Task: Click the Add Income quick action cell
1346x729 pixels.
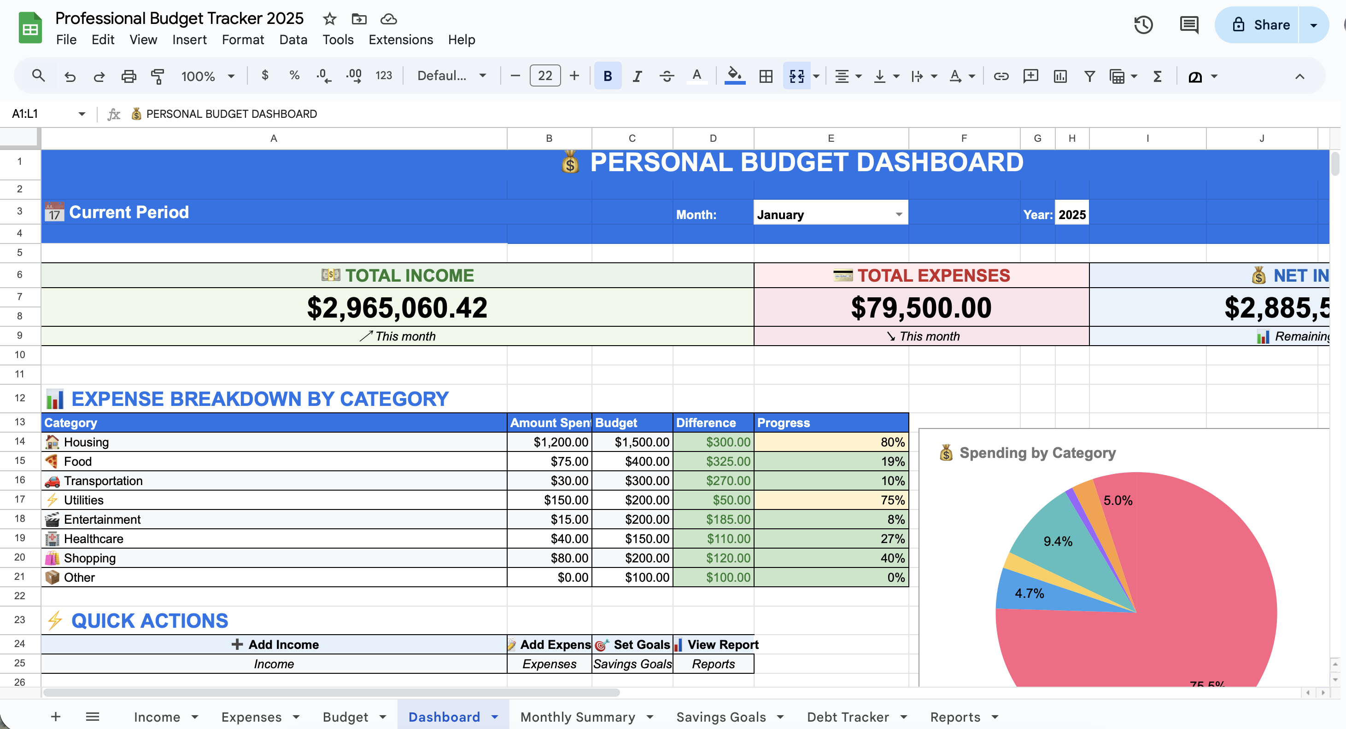Action: pyautogui.click(x=274, y=644)
